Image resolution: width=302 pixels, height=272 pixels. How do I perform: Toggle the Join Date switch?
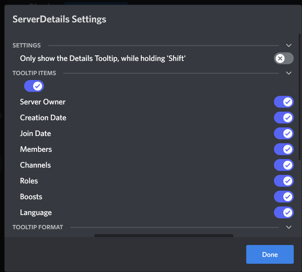pos(284,133)
